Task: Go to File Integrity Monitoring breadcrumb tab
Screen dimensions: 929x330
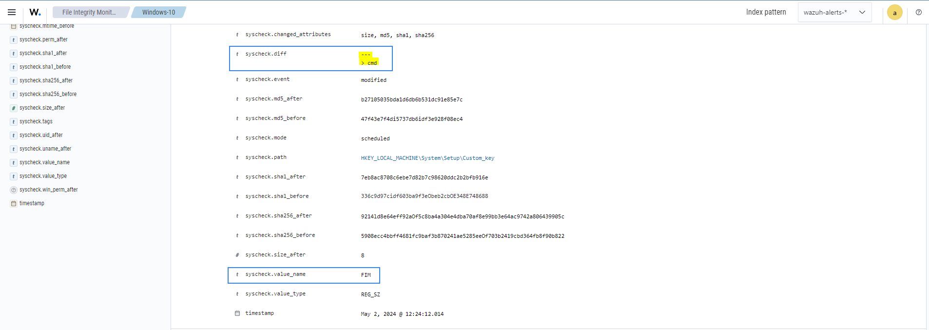Action: 89,12
